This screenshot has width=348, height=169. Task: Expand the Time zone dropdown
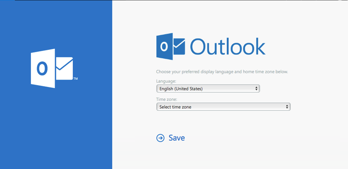coord(223,107)
